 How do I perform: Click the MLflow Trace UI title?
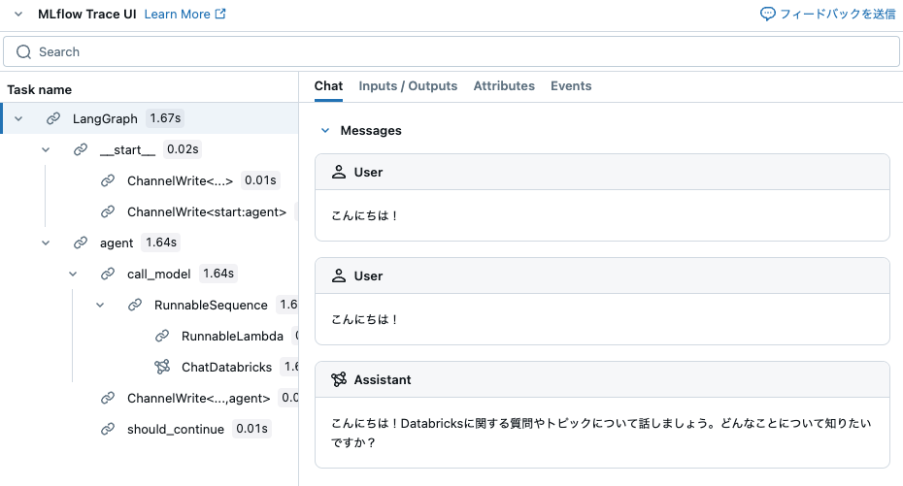pos(87,14)
